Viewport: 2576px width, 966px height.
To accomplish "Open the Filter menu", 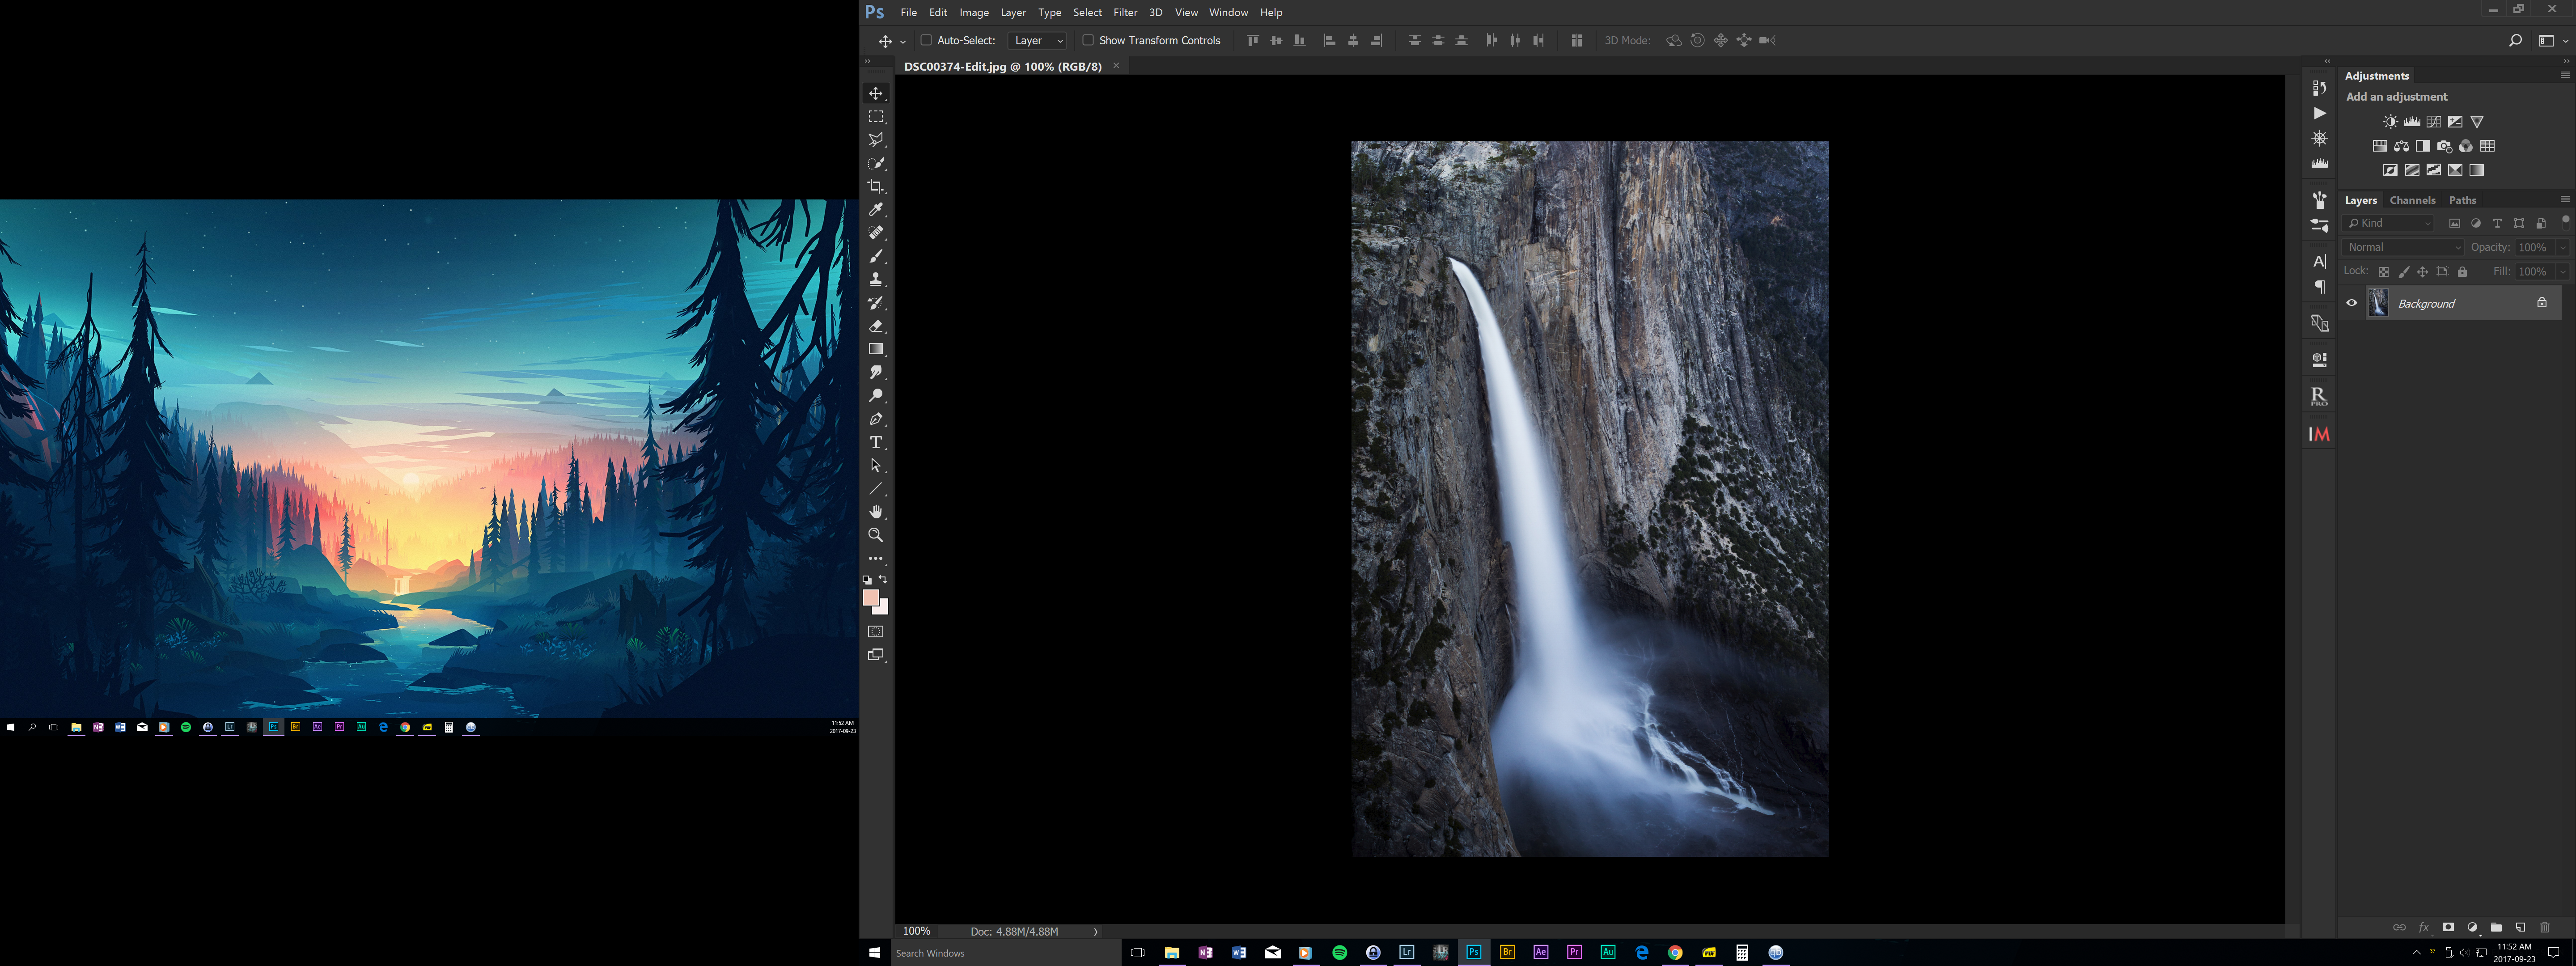I will [1125, 12].
